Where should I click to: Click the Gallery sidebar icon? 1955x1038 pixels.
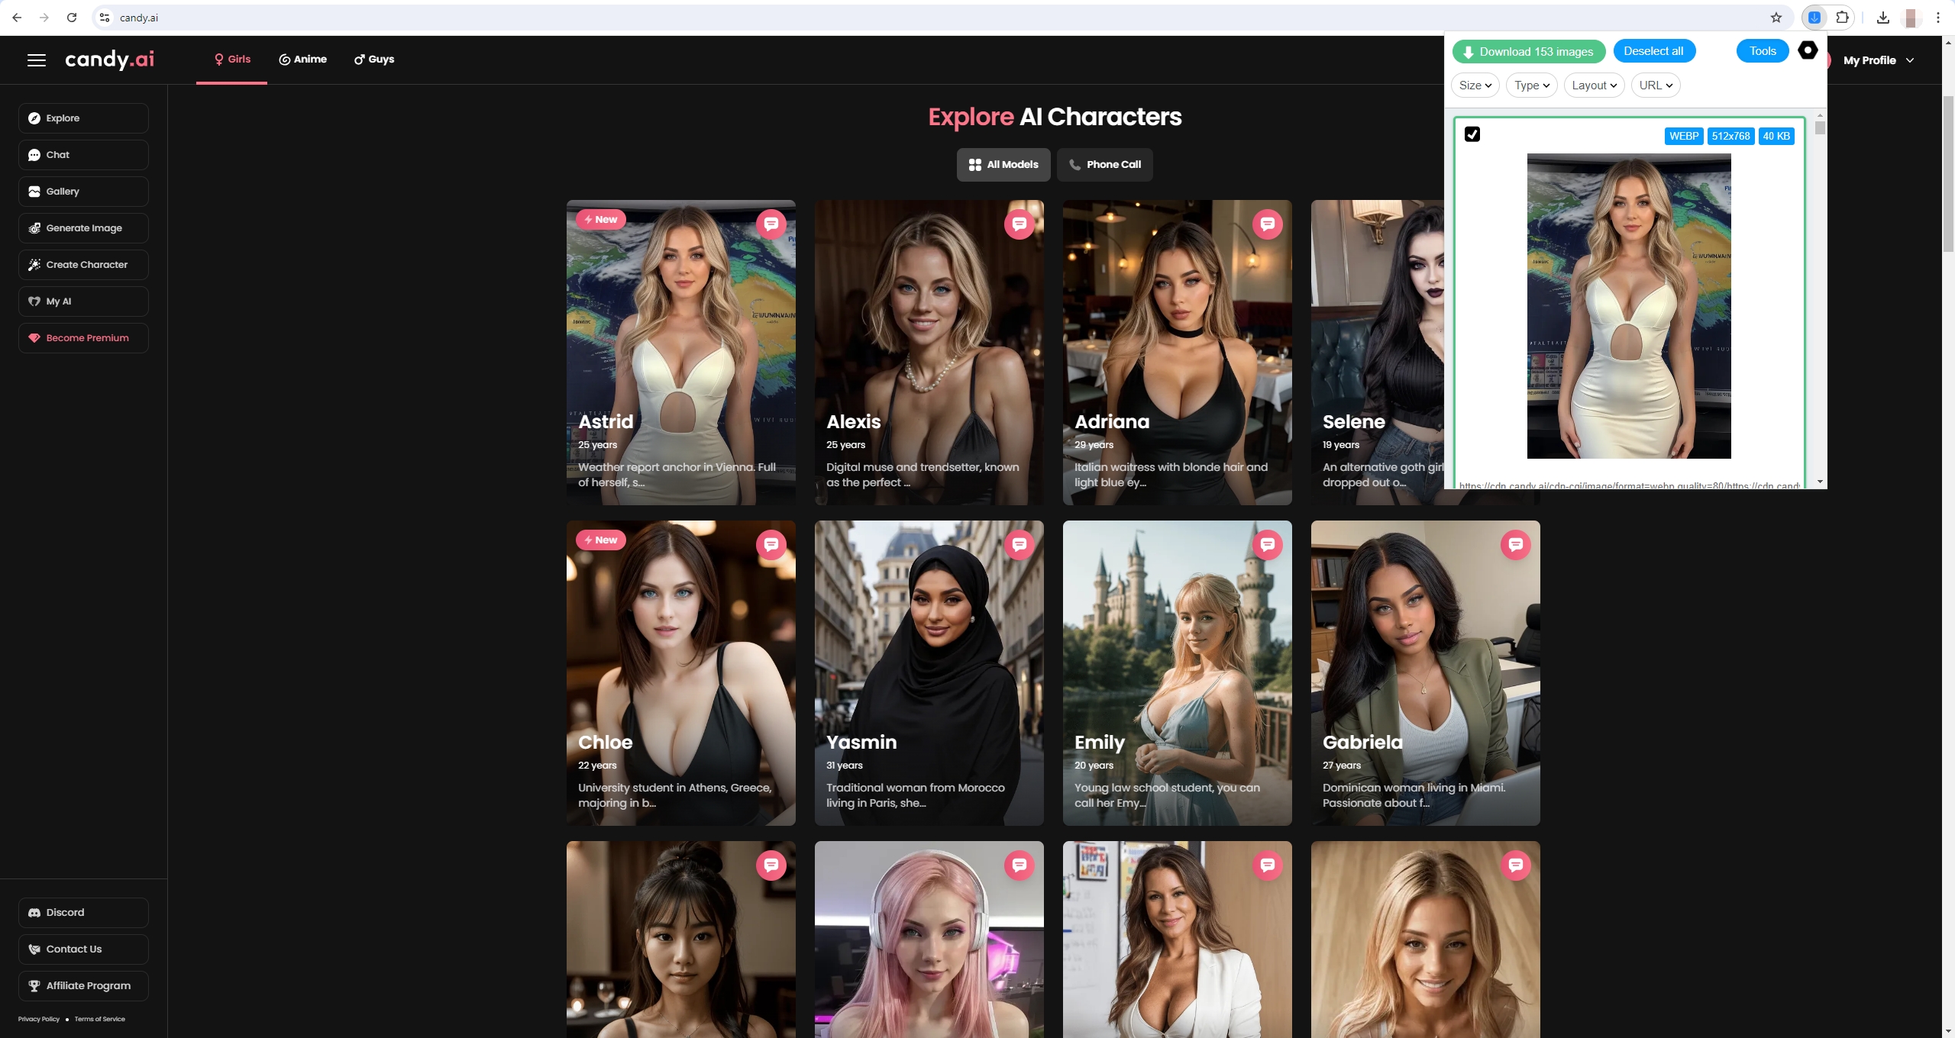click(34, 192)
